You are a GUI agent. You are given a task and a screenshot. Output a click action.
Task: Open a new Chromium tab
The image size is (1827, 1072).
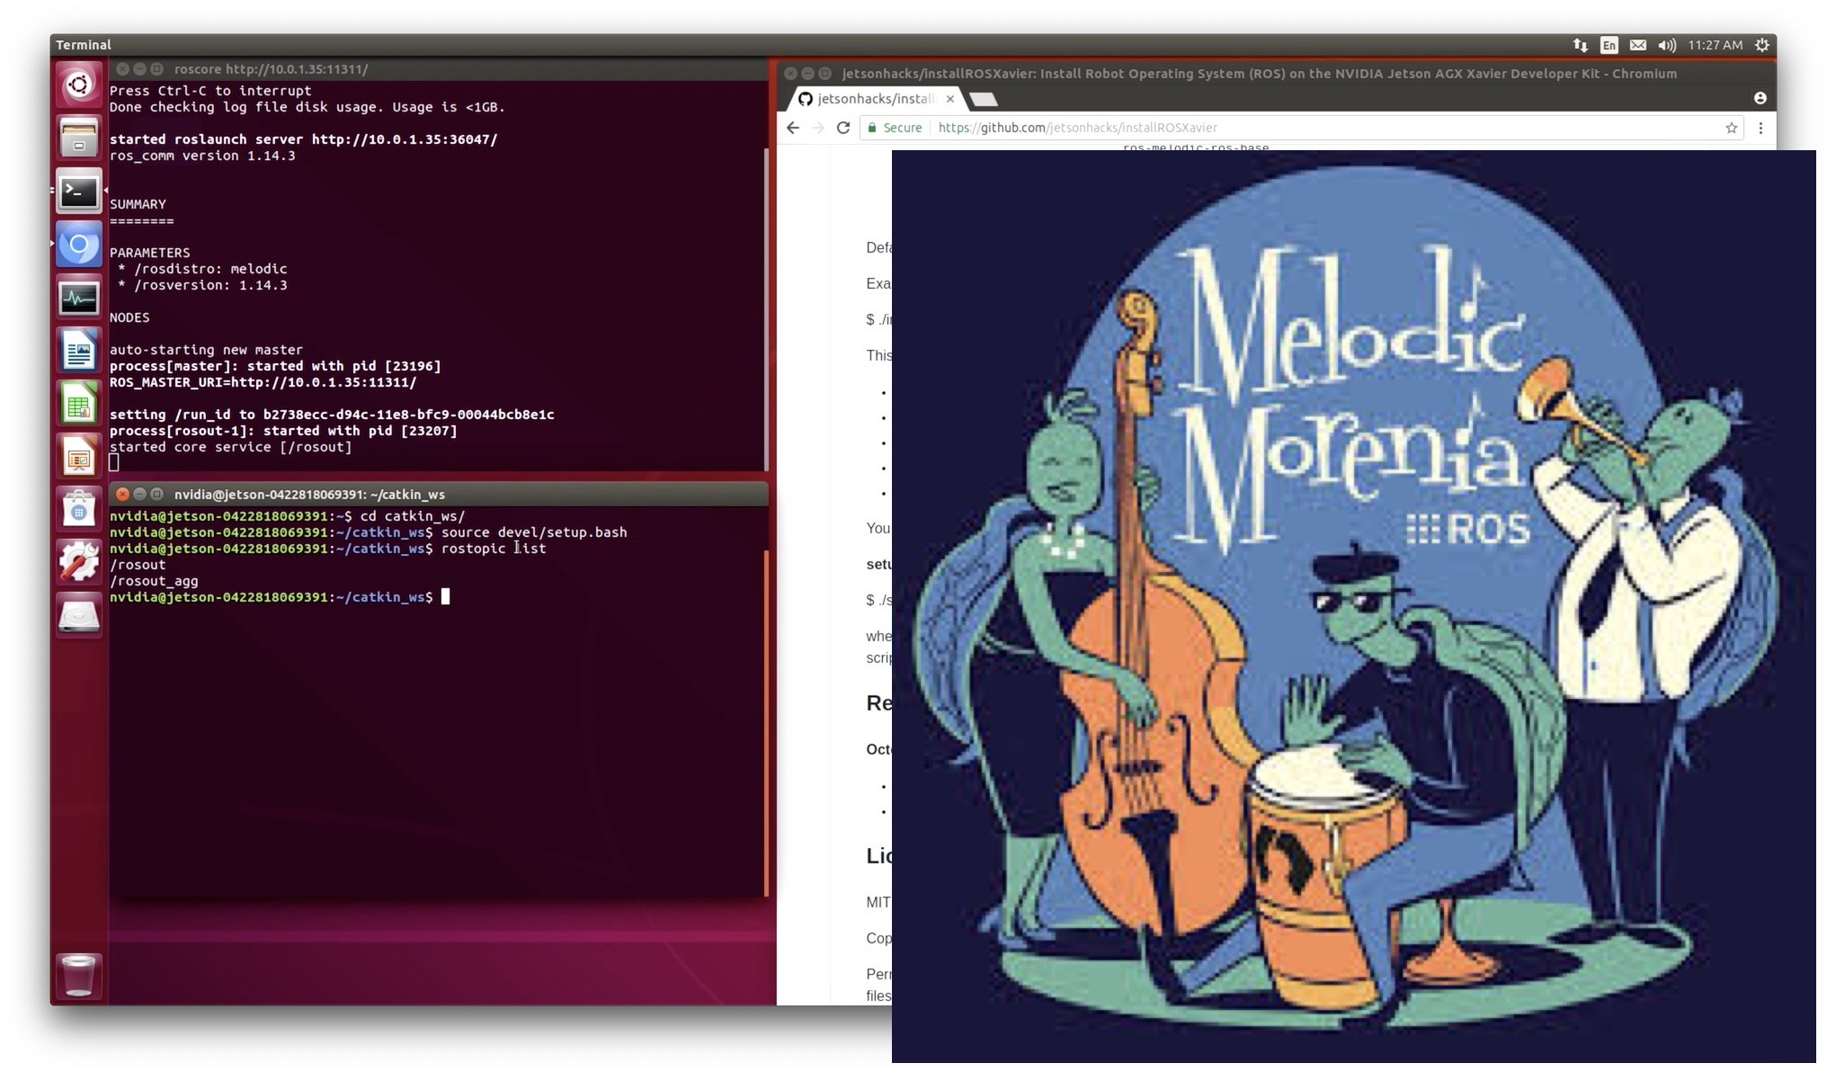tap(984, 99)
